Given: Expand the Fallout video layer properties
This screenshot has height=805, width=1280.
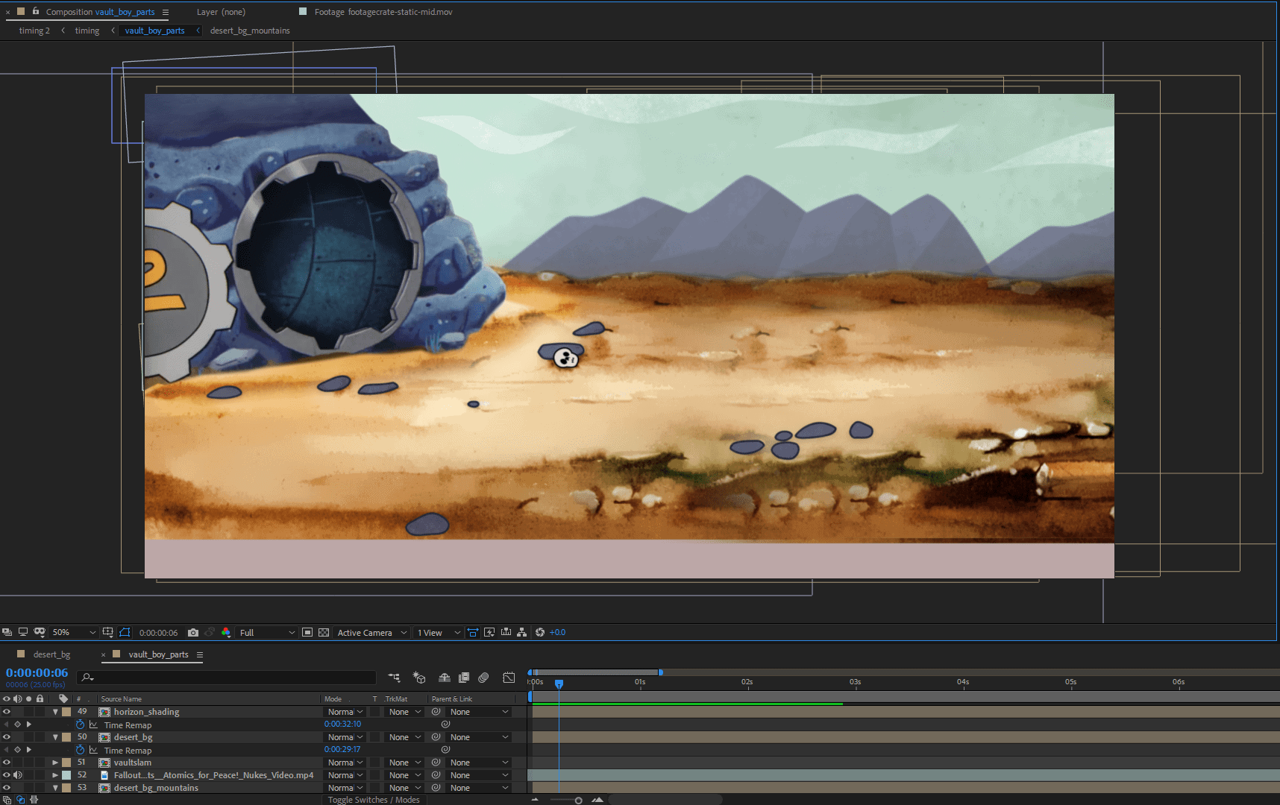Looking at the screenshot, I should [55, 775].
